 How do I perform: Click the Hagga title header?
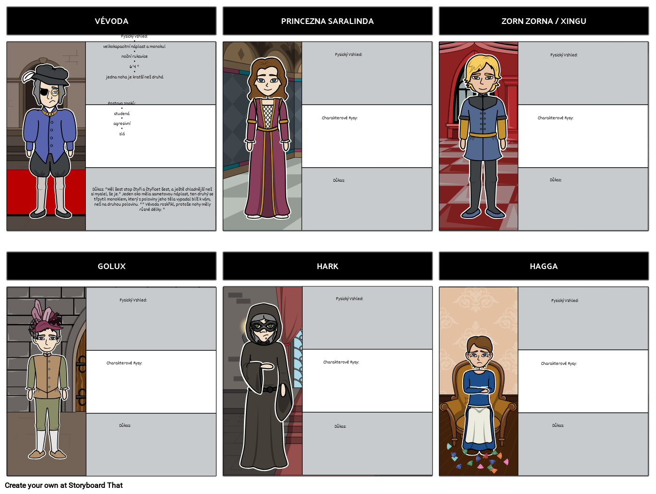tap(543, 266)
